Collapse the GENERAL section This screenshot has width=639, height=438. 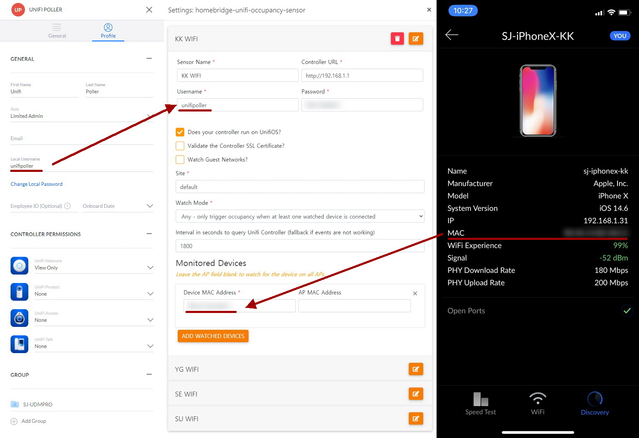pos(149,58)
